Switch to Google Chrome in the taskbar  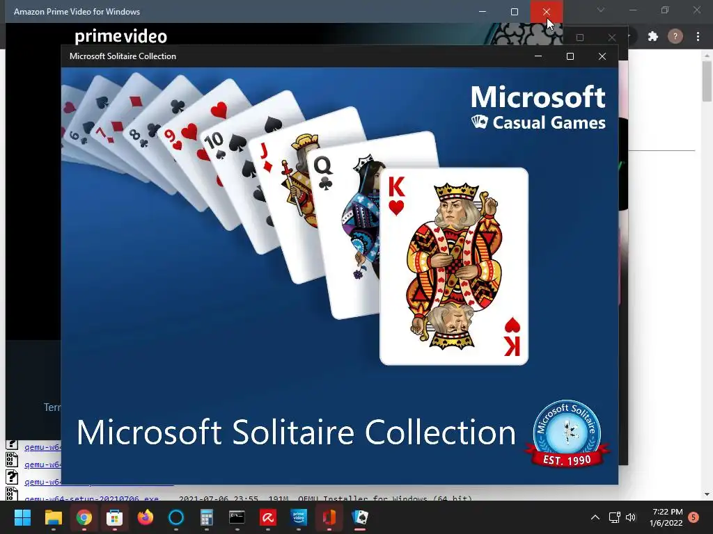(x=84, y=517)
